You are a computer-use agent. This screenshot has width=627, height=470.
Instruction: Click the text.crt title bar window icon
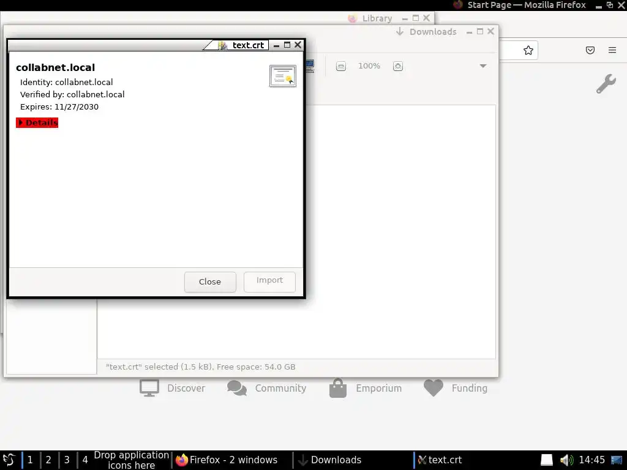click(223, 45)
